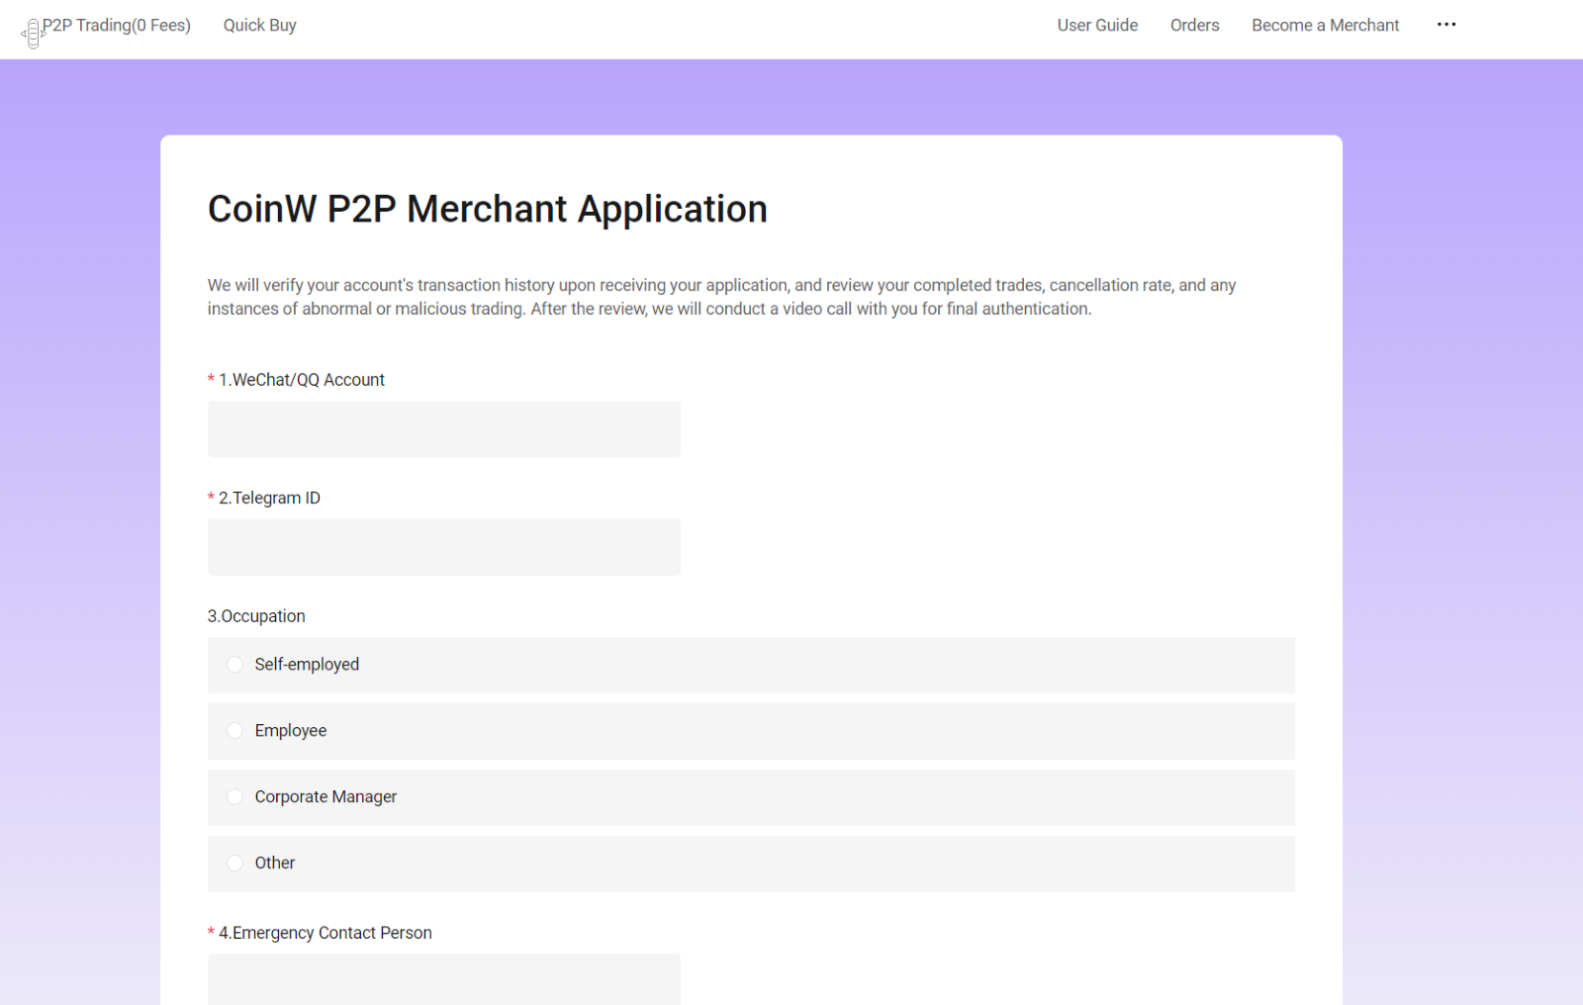
Task: View the Orders page
Action: coord(1194,26)
